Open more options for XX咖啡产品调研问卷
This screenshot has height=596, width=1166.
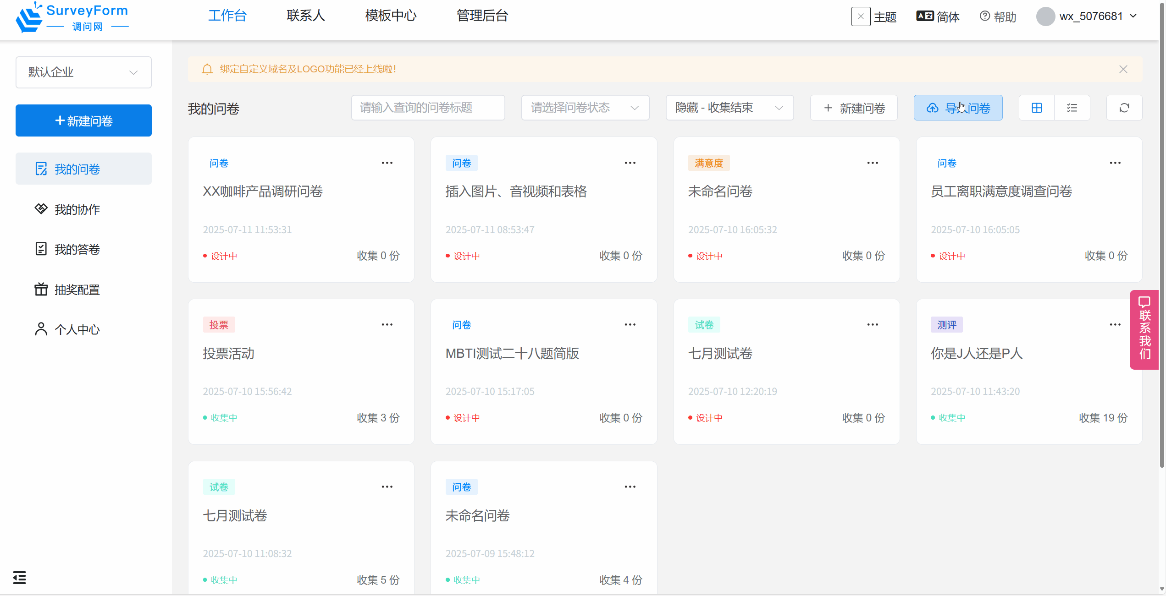tap(387, 163)
